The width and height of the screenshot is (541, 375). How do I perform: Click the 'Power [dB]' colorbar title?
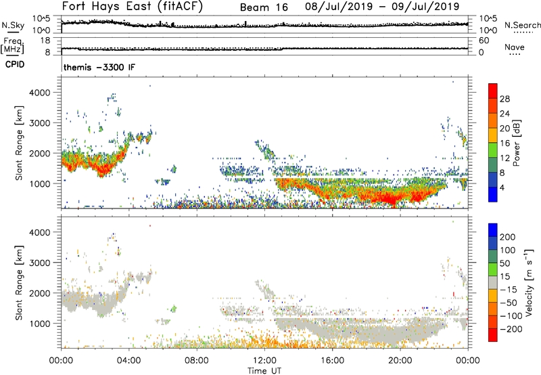pyautogui.click(x=517, y=143)
